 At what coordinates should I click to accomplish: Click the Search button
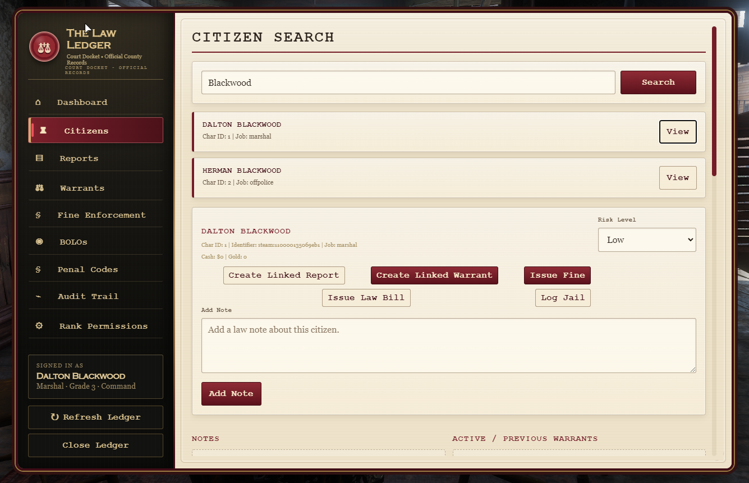pyautogui.click(x=658, y=82)
